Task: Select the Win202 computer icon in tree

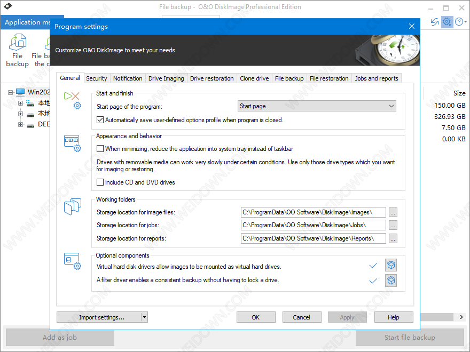Action: (x=20, y=92)
